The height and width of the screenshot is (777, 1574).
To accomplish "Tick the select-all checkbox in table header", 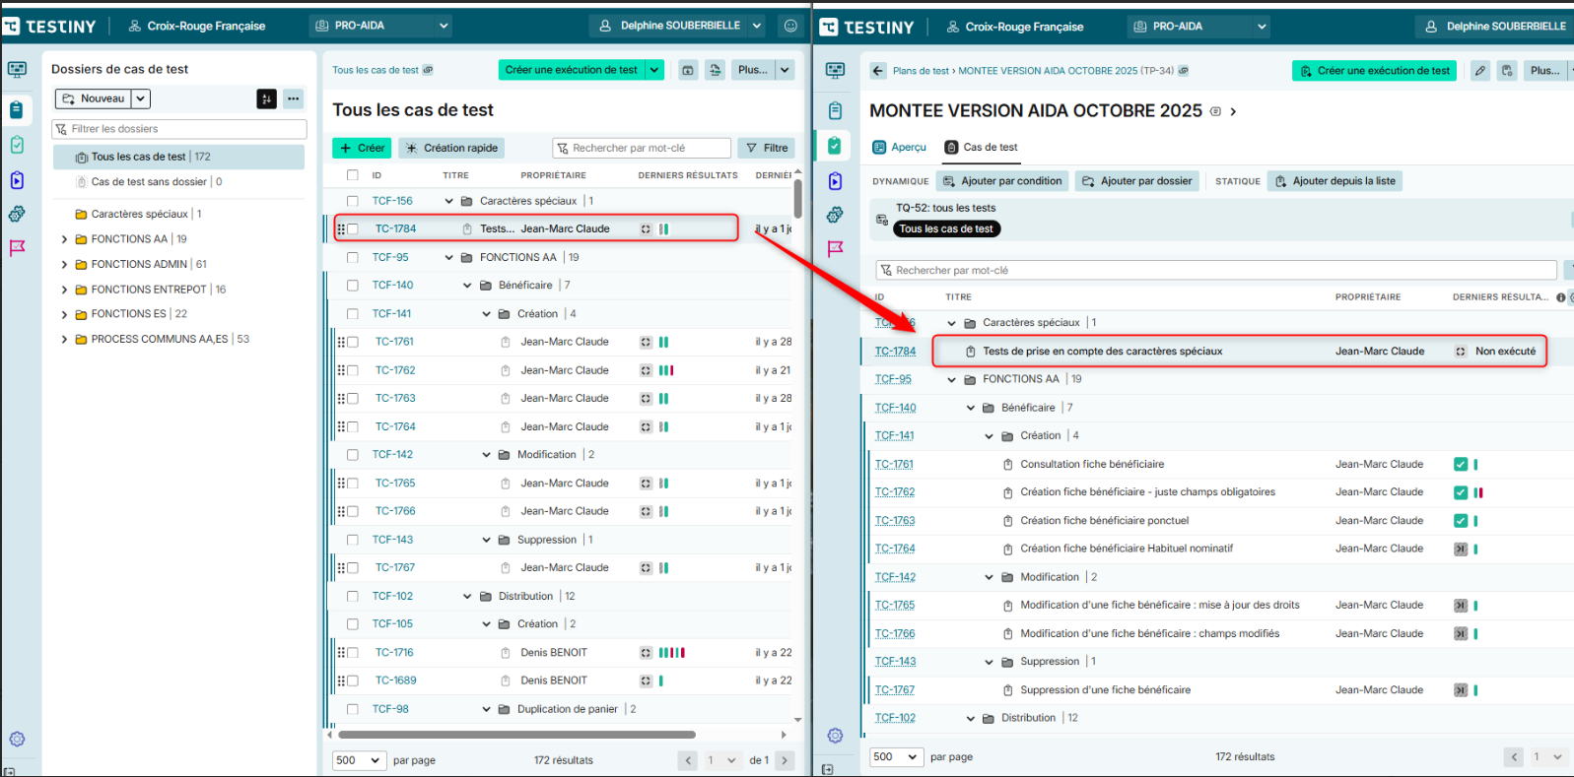I will click(352, 175).
